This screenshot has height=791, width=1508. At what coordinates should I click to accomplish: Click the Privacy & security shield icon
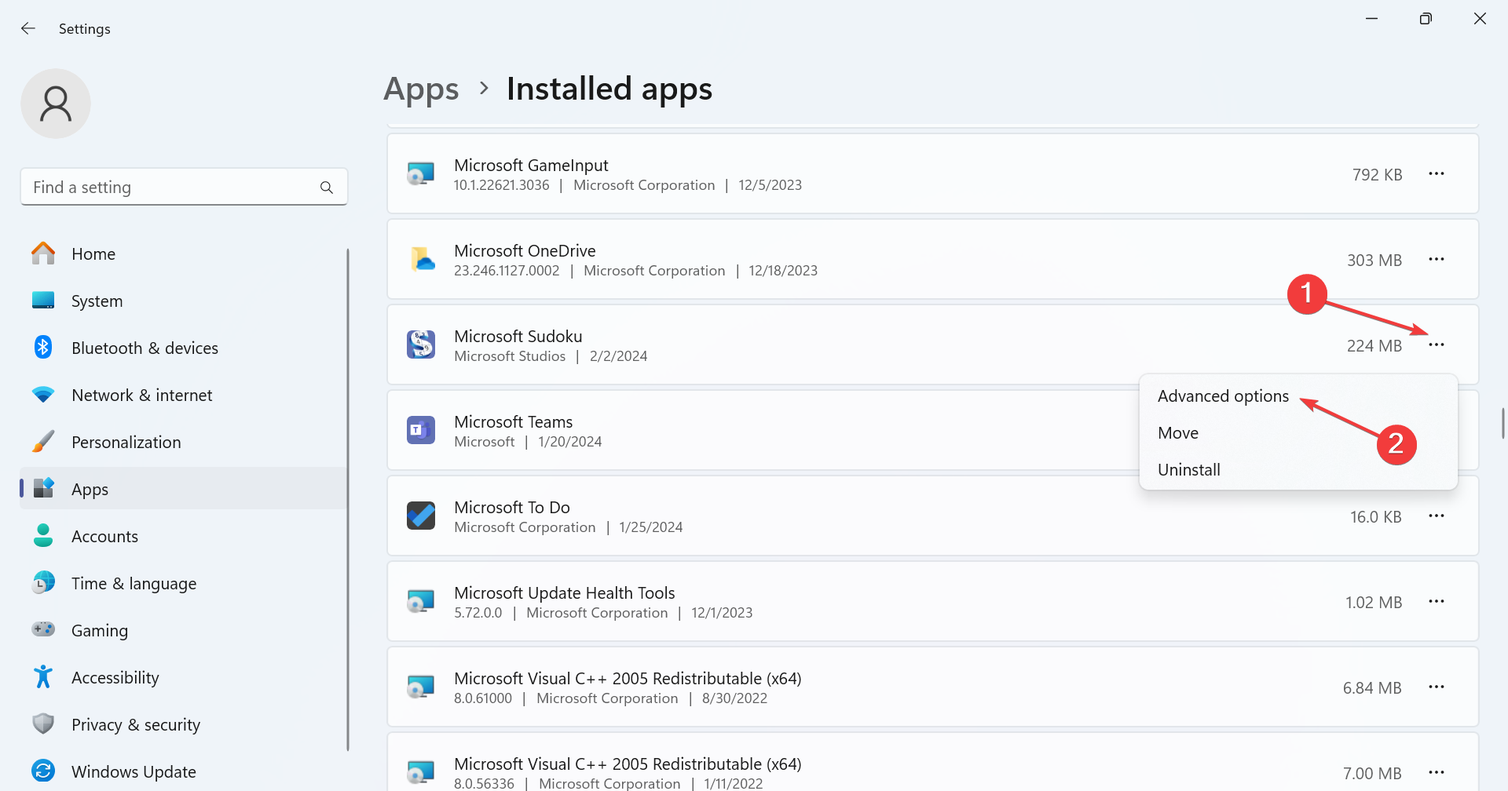(43, 724)
